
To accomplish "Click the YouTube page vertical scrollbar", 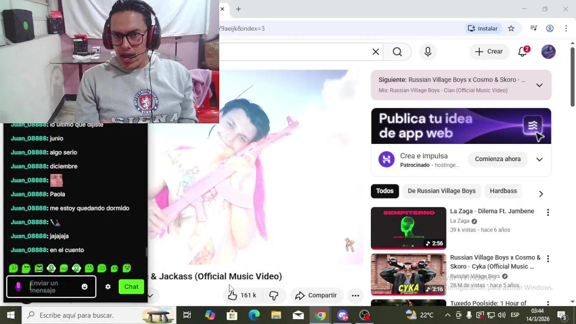I will [x=572, y=76].
